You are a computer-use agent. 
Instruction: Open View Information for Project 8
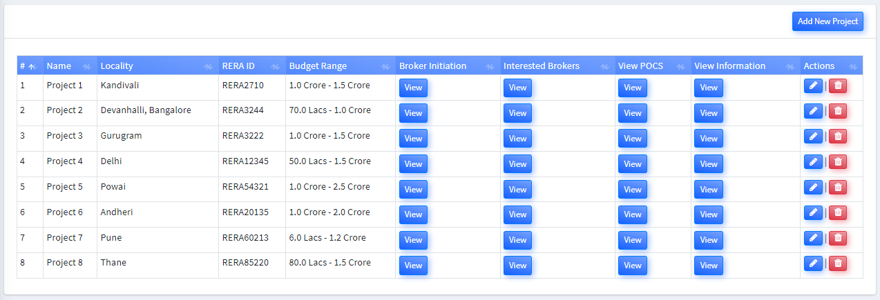tap(708, 266)
